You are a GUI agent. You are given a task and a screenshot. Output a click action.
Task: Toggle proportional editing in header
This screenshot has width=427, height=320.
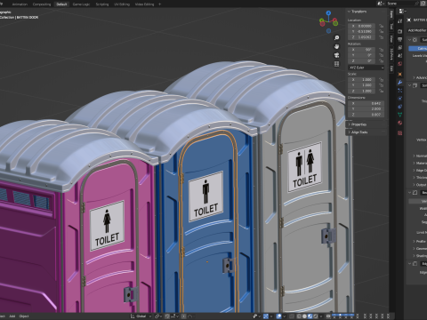(184, 316)
